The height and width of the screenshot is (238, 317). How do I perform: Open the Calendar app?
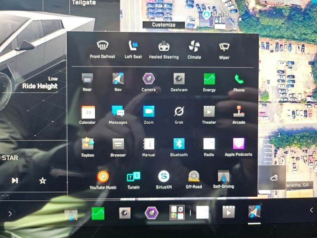pos(88,115)
